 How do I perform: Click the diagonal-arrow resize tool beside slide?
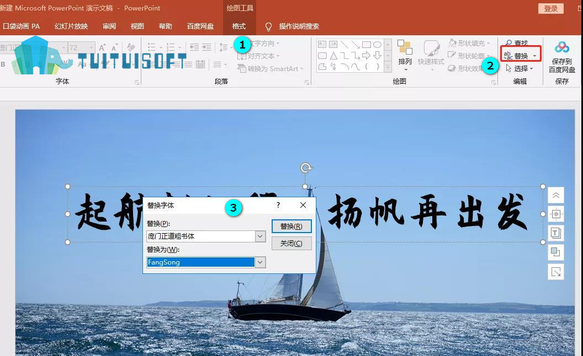[556, 272]
